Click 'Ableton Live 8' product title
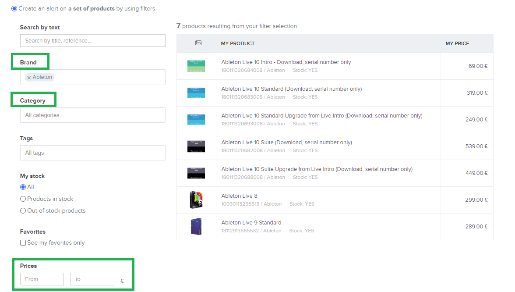515x292 pixels. click(x=240, y=196)
